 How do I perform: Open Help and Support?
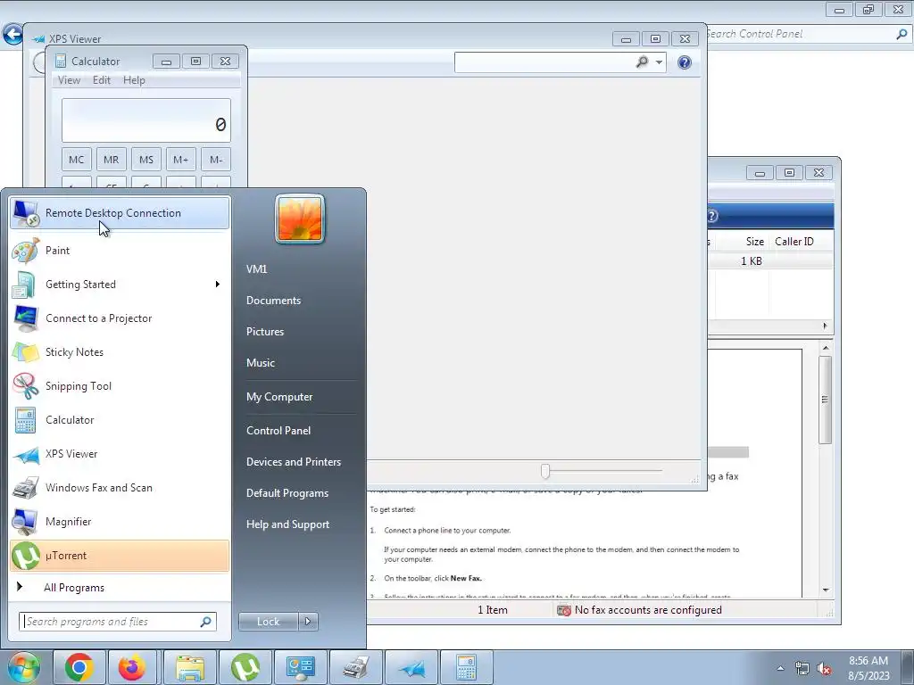click(288, 524)
